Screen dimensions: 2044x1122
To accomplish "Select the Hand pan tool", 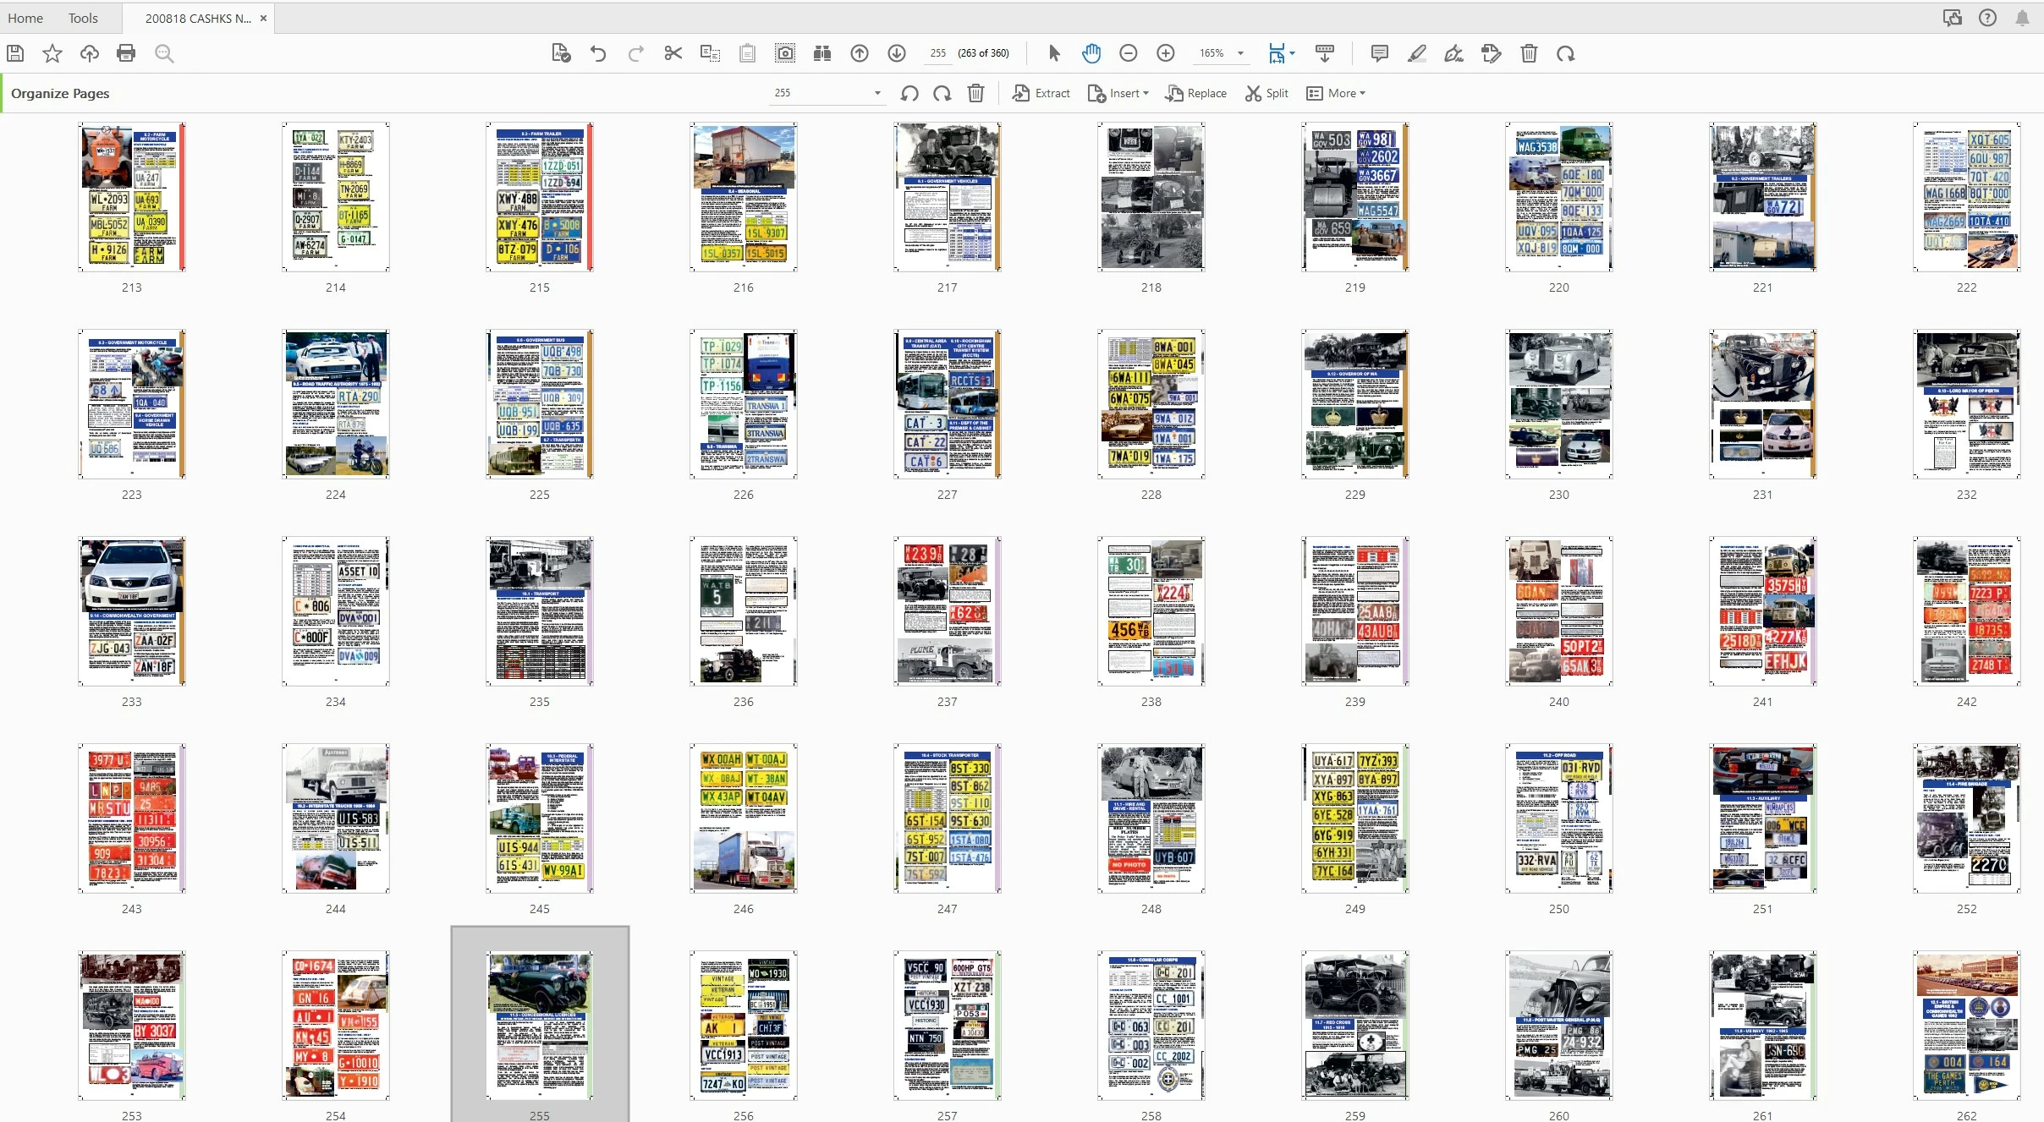I will [x=1091, y=53].
